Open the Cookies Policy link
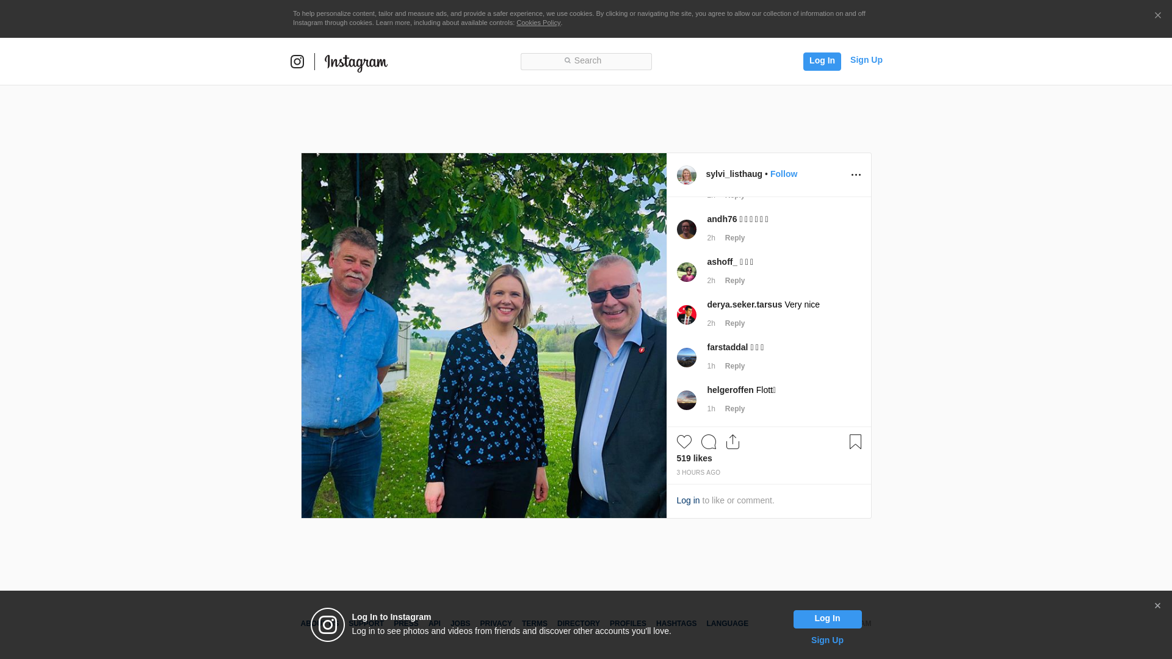This screenshot has height=659, width=1172. click(538, 23)
